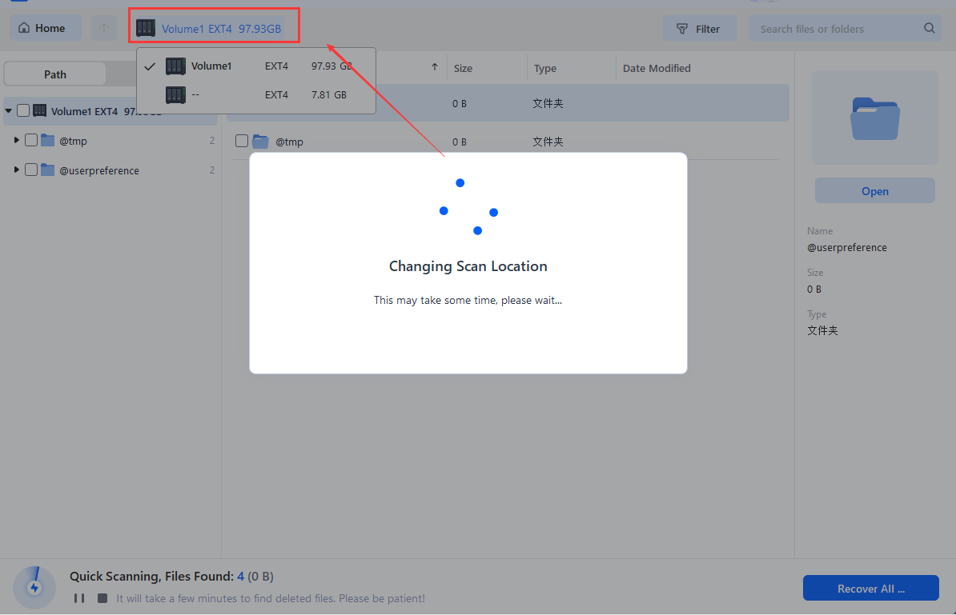Image resolution: width=956 pixels, height=615 pixels.
Task: Open the selected @userpreference folder
Action: tap(875, 190)
